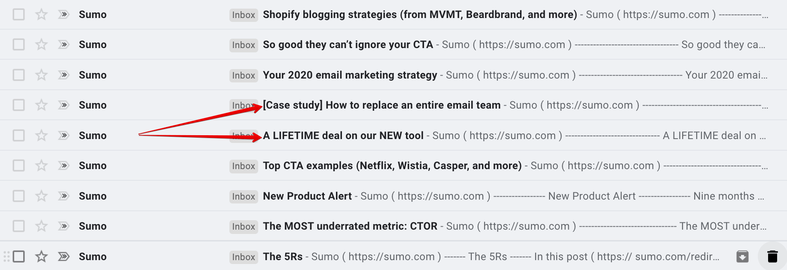Archive The 5Rs email
Image resolution: width=787 pixels, height=270 pixels.
(742, 257)
